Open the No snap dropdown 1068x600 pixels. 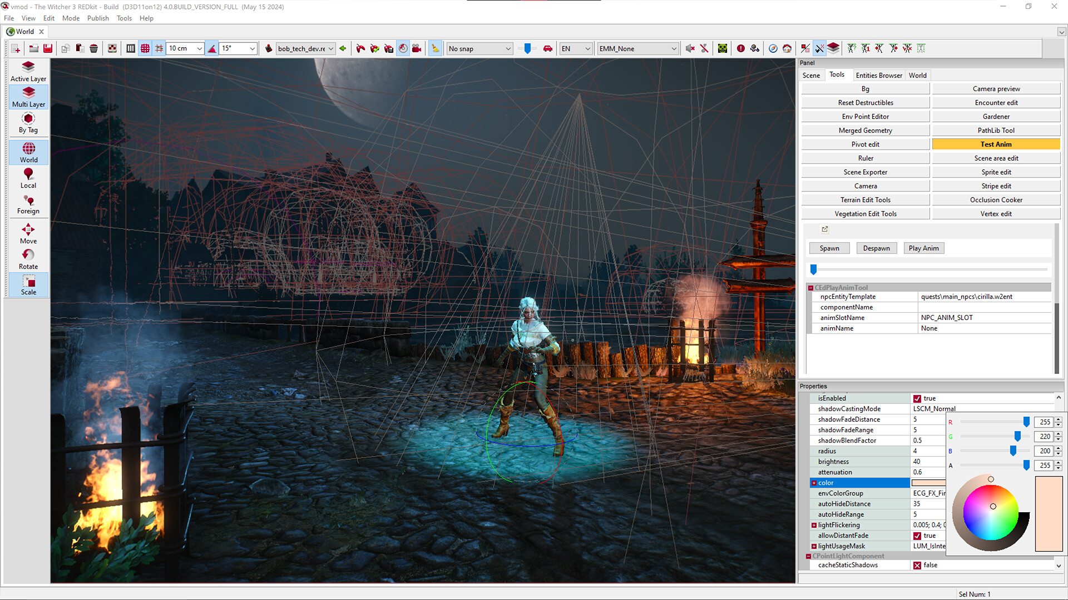478,48
